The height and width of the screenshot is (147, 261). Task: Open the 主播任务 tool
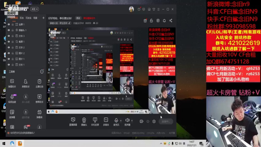tap(39, 83)
